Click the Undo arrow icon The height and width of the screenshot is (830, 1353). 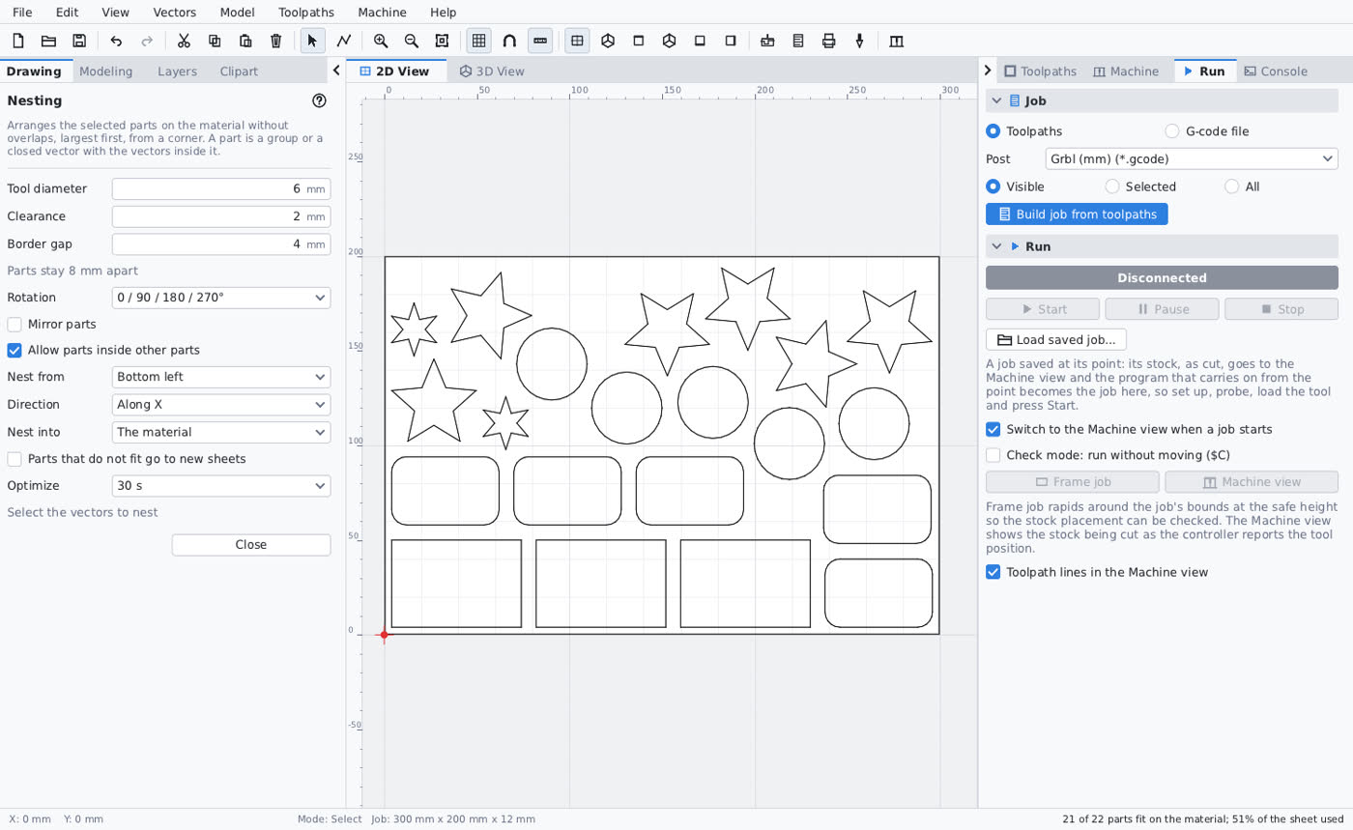click(x=116, y=41)
